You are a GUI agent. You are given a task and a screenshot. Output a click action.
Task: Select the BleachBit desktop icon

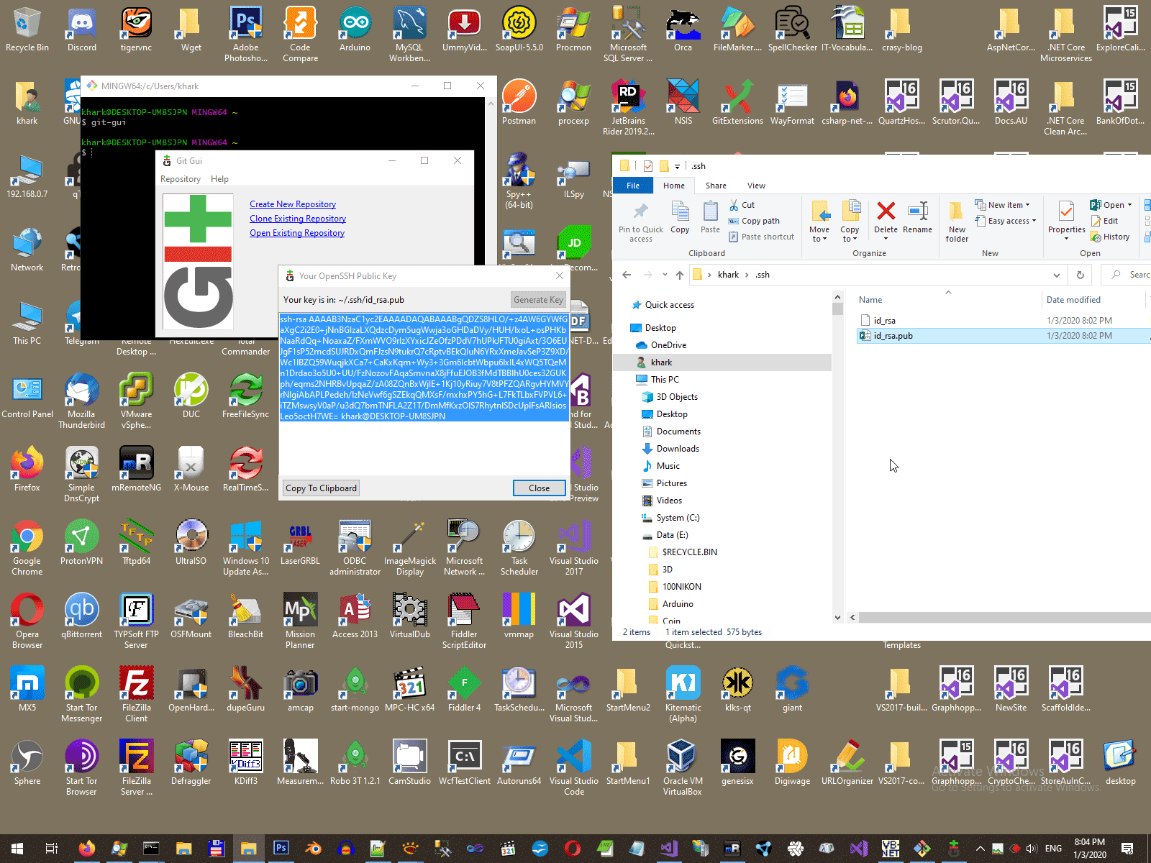(x=245, y=616)
